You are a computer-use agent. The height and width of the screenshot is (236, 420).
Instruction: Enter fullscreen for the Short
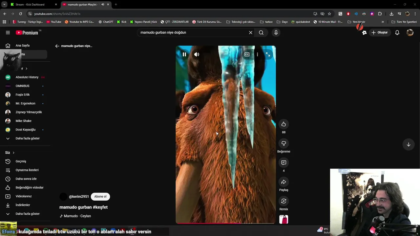coord(268,54)
